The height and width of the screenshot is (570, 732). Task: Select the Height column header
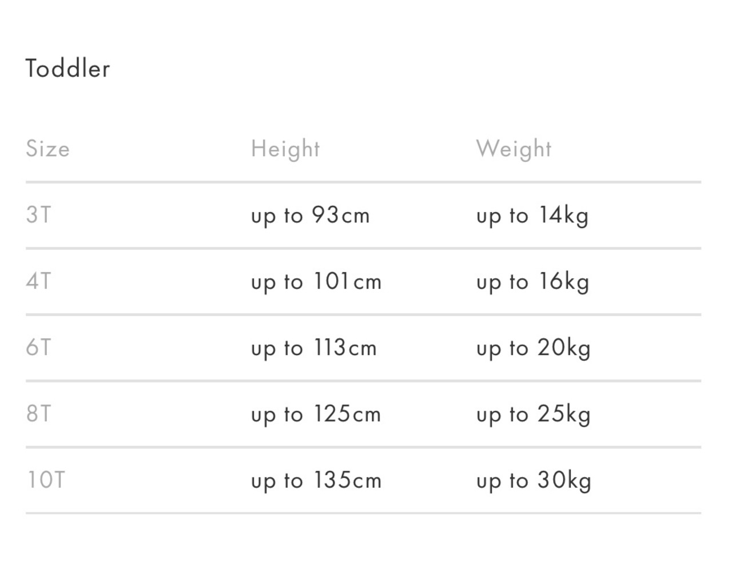[285, 149]
